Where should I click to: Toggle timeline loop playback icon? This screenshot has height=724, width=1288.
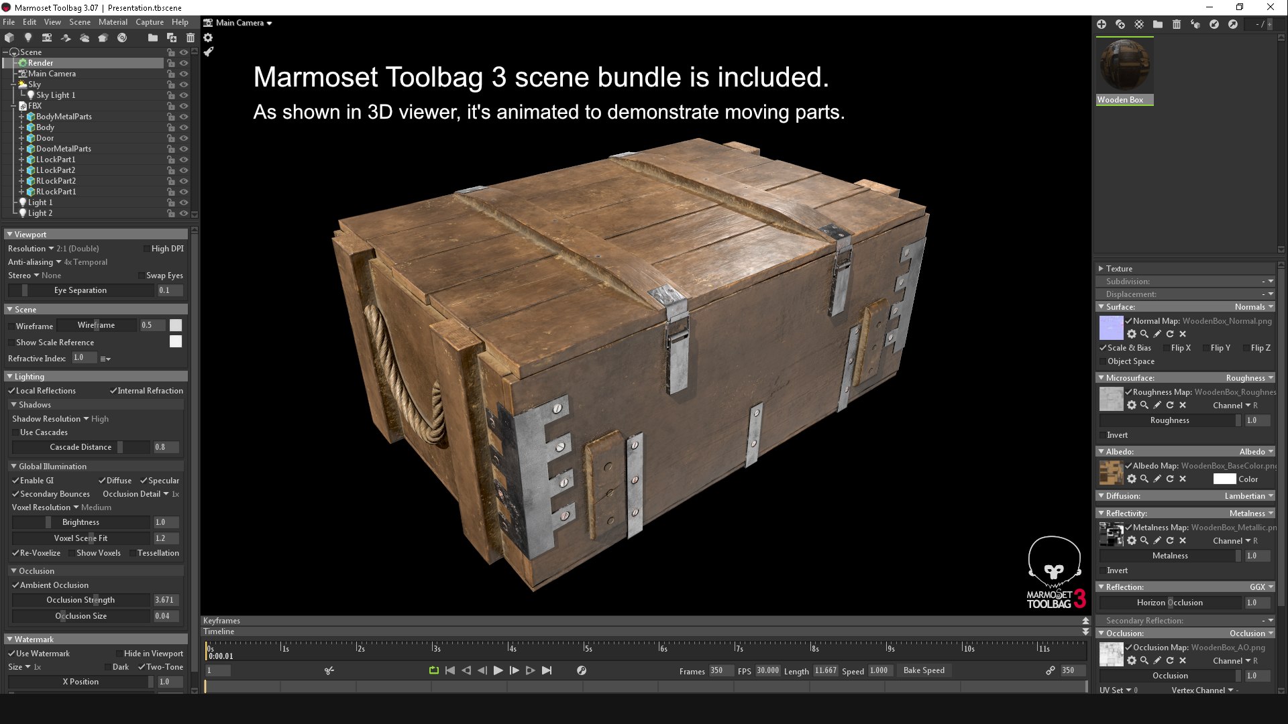(x=434, y=670)
